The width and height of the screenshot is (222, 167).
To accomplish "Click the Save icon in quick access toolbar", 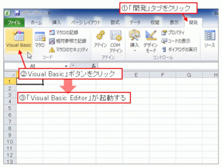I will click(17, 13).
